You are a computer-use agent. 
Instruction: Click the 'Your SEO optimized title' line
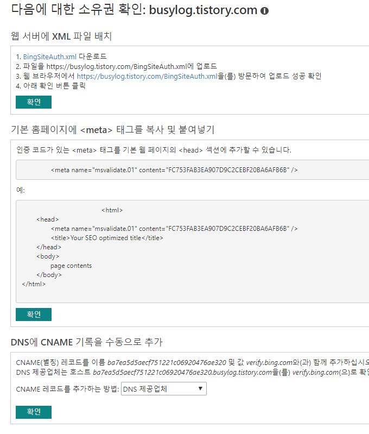(x=107, y=238)
